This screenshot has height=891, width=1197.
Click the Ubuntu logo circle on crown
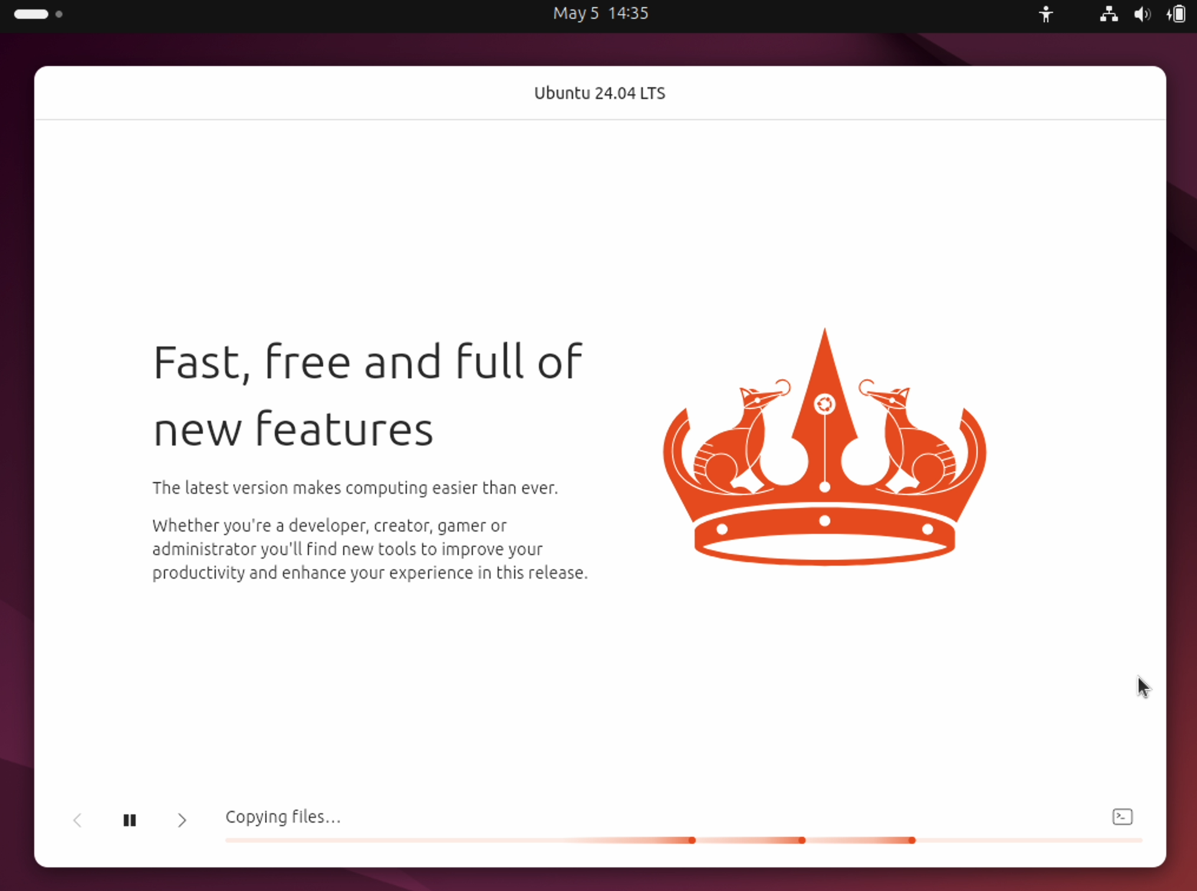(x=824, y=404)
